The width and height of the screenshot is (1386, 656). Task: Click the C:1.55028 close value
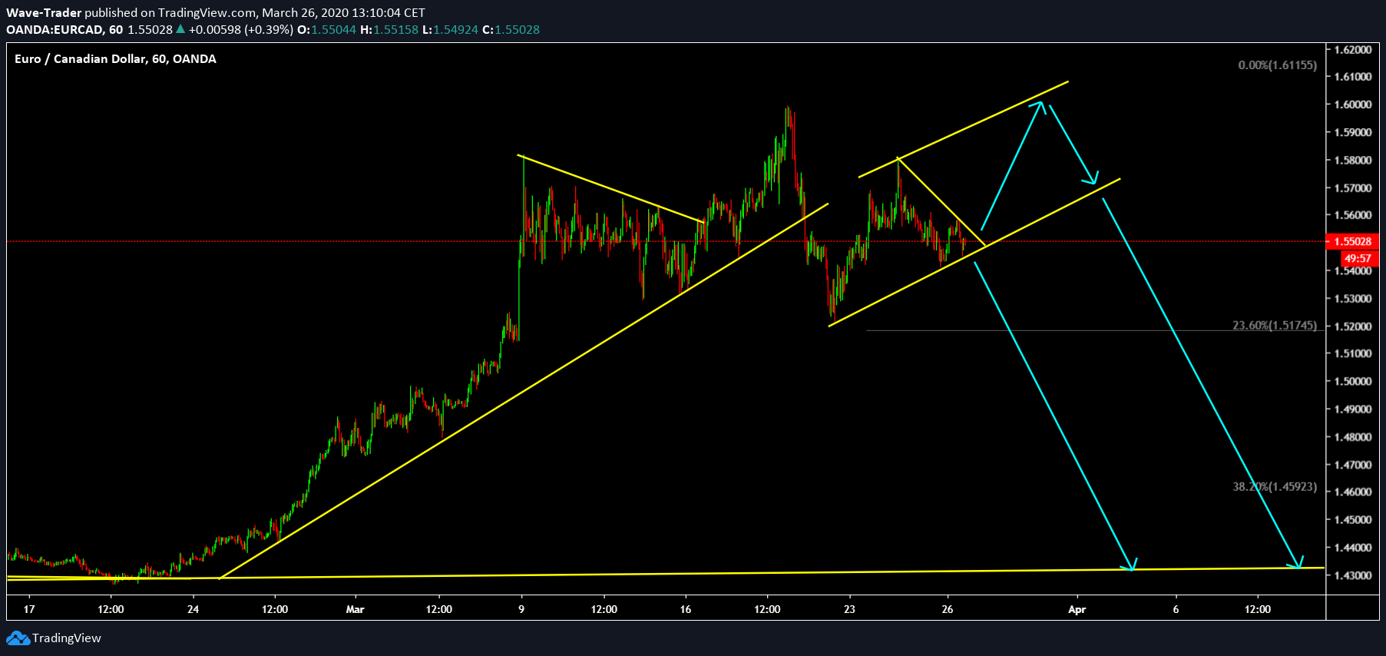point(511,29)
